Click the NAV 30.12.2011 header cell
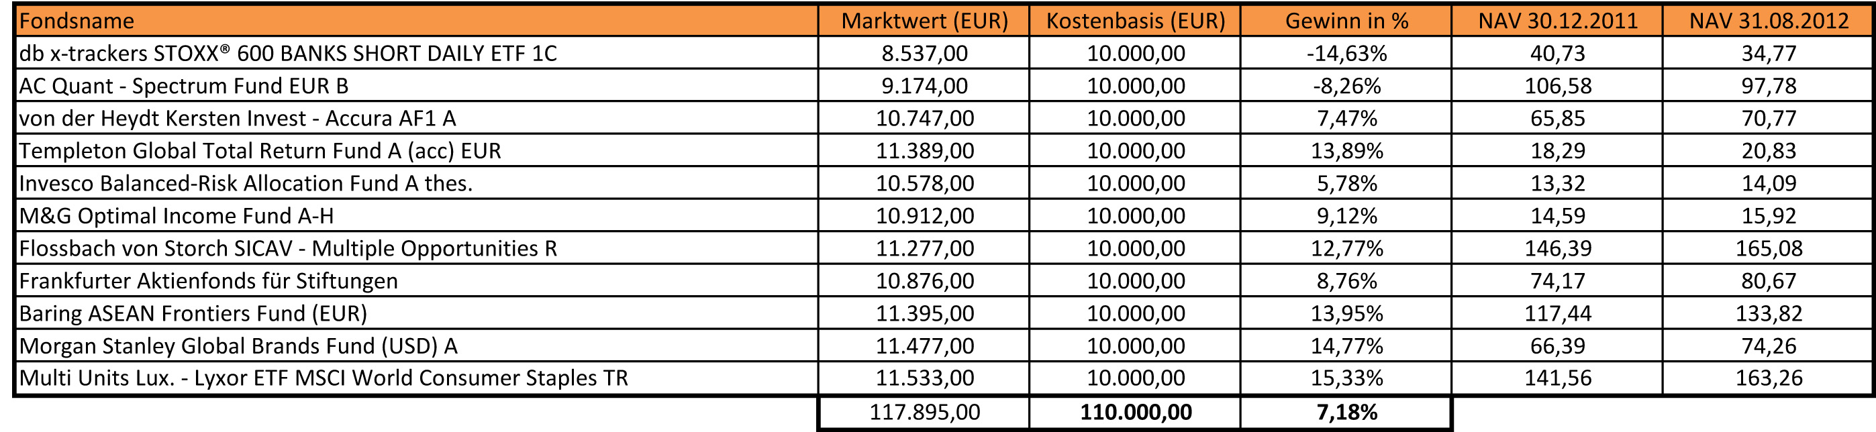 [x=1557, y=21]
